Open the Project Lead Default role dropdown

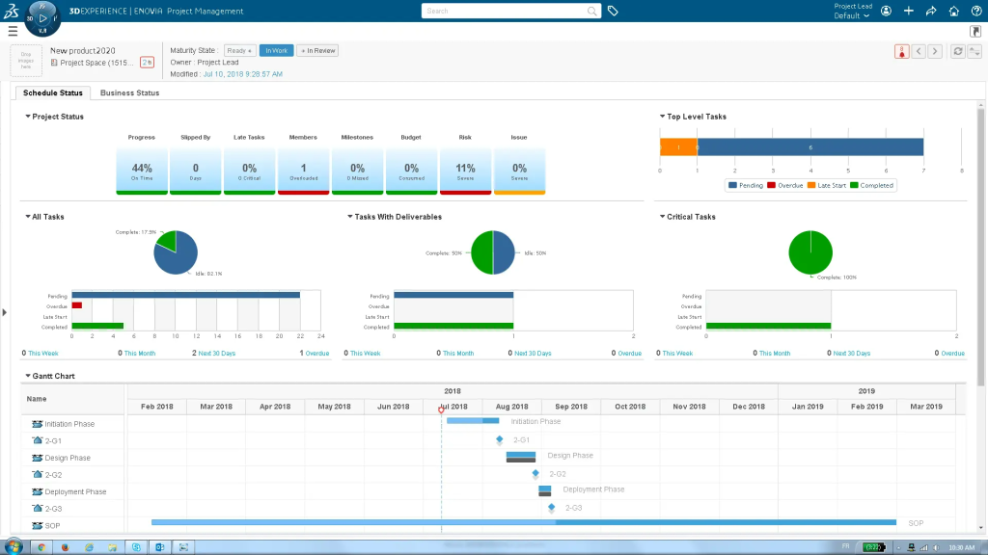click(x=853, y=12)
